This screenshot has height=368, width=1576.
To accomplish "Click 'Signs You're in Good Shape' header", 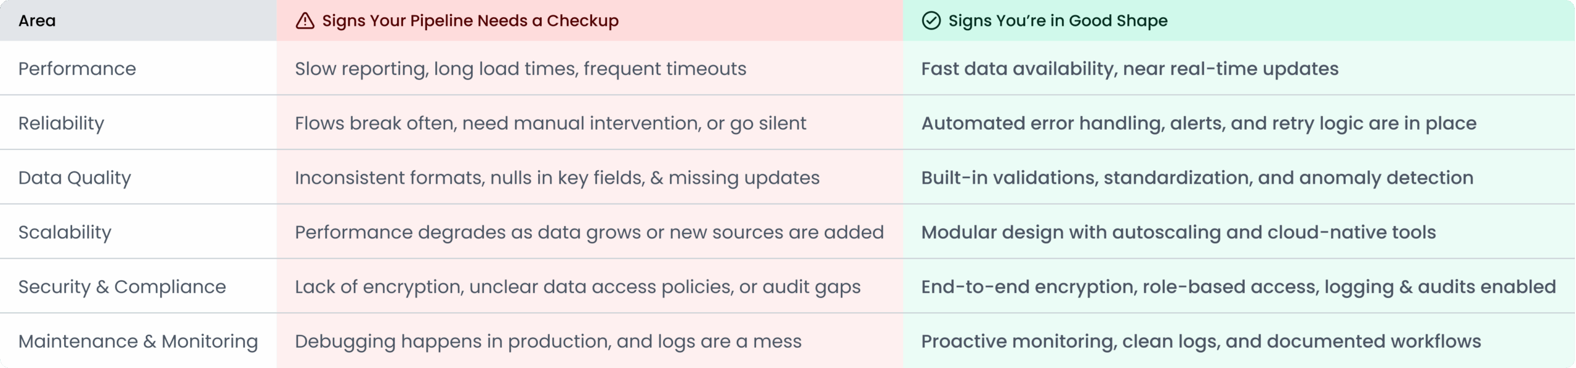I will tap(1058, 21).
